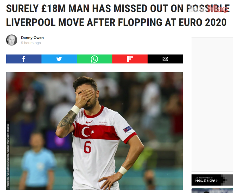233x193 pixels.
Task: Click the dark blue Facebook share segment
Action: [24, 59]
